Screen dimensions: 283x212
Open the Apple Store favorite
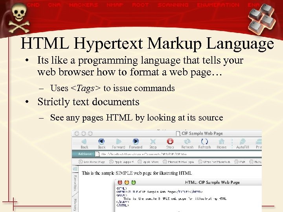tap(148, 162)
